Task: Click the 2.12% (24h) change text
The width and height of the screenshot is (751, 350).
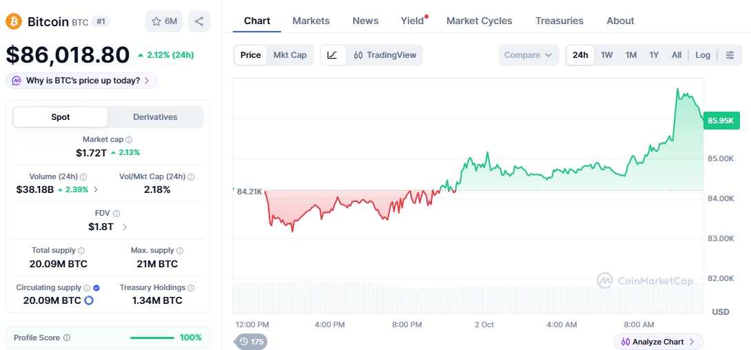Action: [170, 55]
